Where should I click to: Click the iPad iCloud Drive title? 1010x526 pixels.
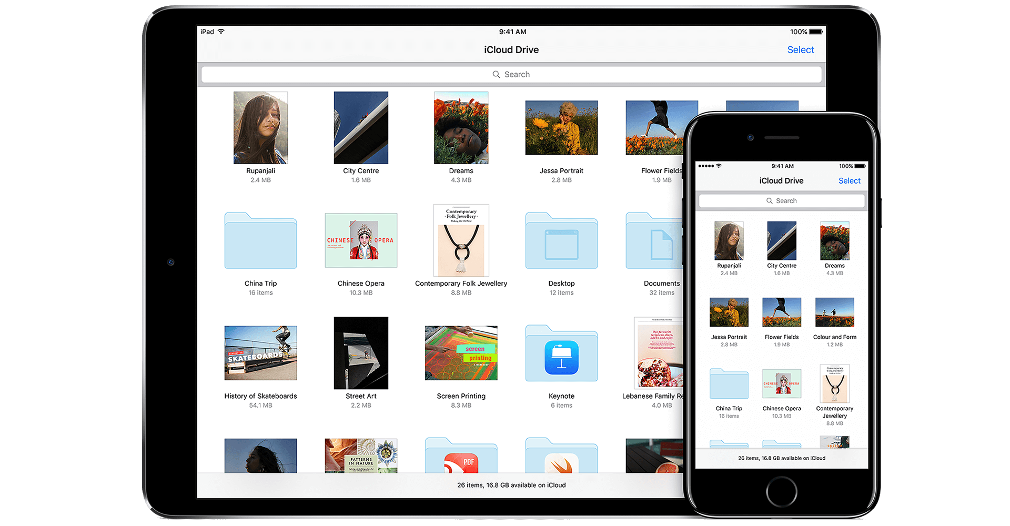pos(511,49)
